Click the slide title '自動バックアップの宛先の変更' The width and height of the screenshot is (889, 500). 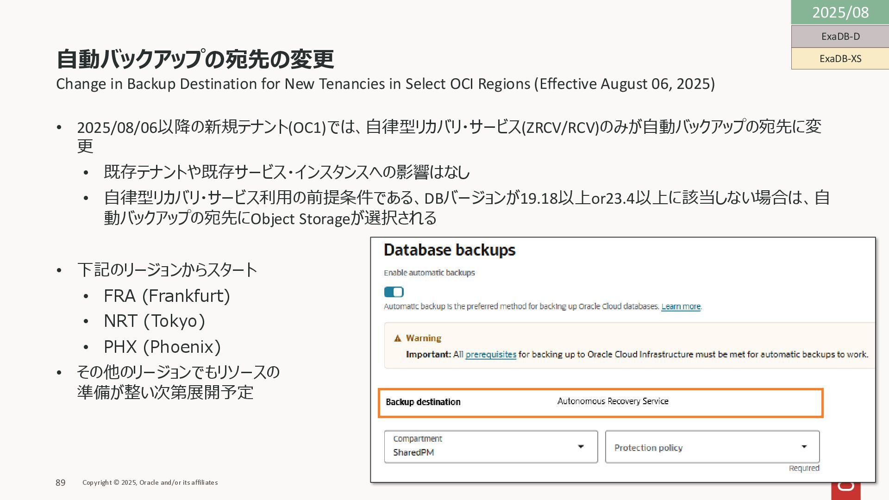[195, 59]
